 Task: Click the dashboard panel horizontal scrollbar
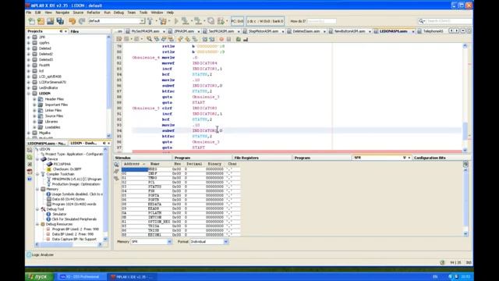69,244
